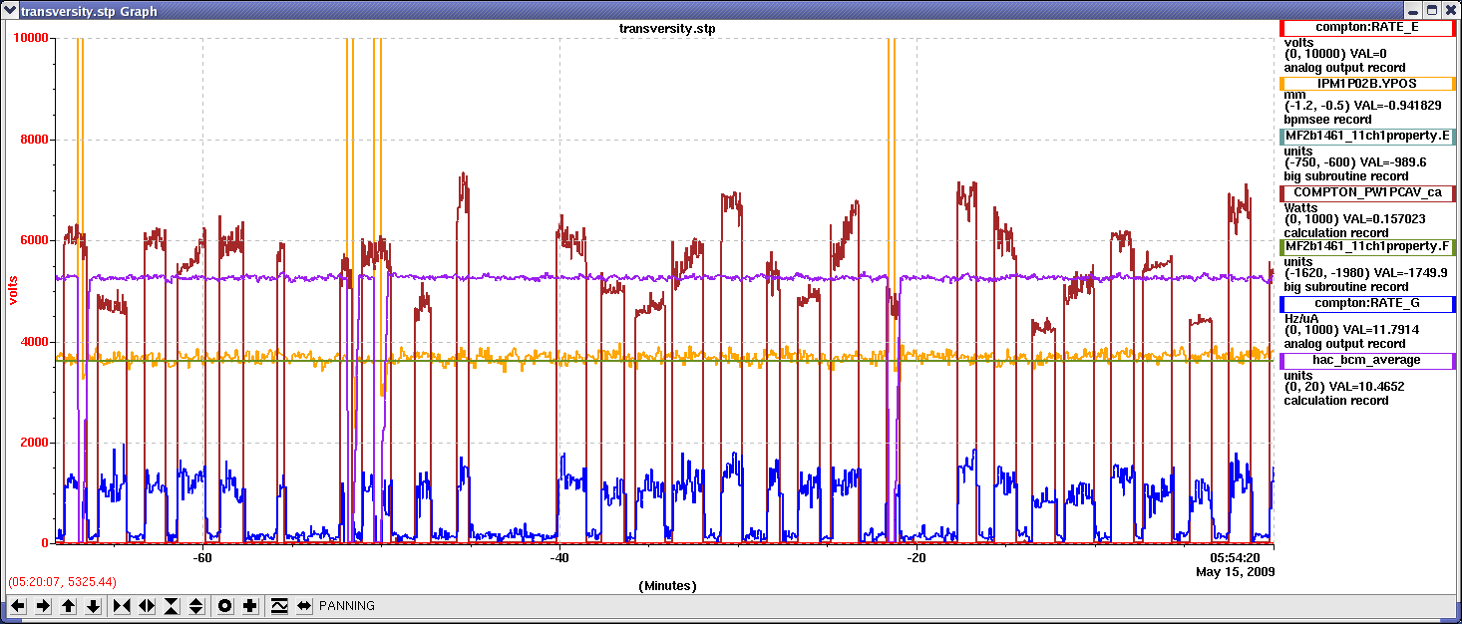Click the (Minutes) x-axis label
The height and width of the screenshot is (624, 1462).
[667, 586]
